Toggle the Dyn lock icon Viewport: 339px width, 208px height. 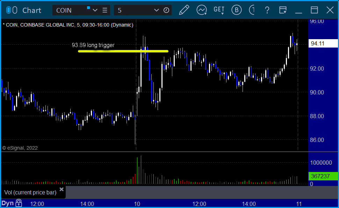(x=19, y=203)
